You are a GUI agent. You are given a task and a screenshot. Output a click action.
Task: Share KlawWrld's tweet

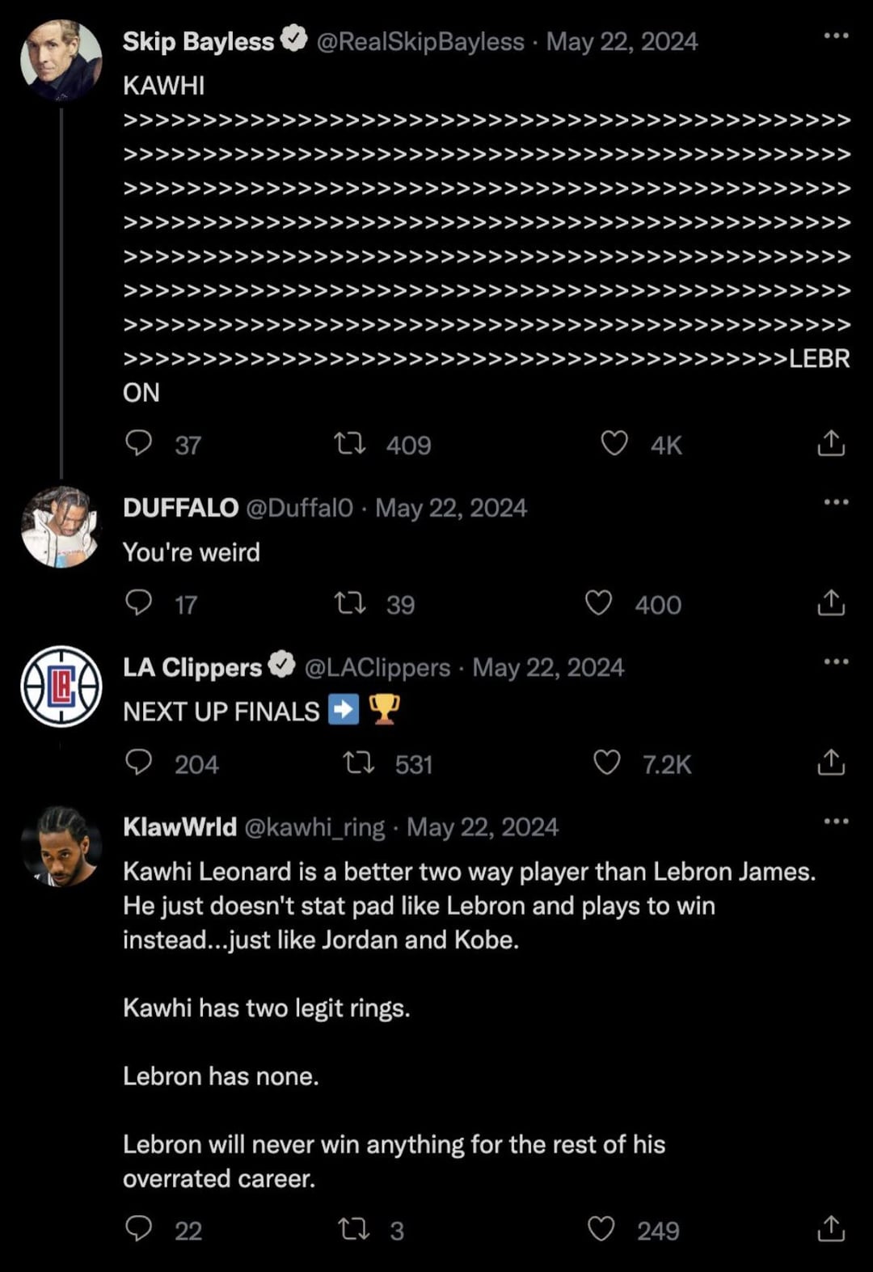coord(831,1229)
